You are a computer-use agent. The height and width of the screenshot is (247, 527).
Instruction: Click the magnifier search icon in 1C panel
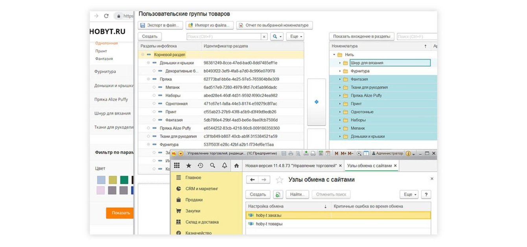[213, 165]
